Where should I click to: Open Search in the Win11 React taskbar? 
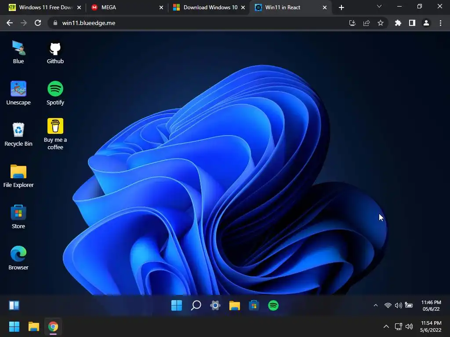coord(196,305)
